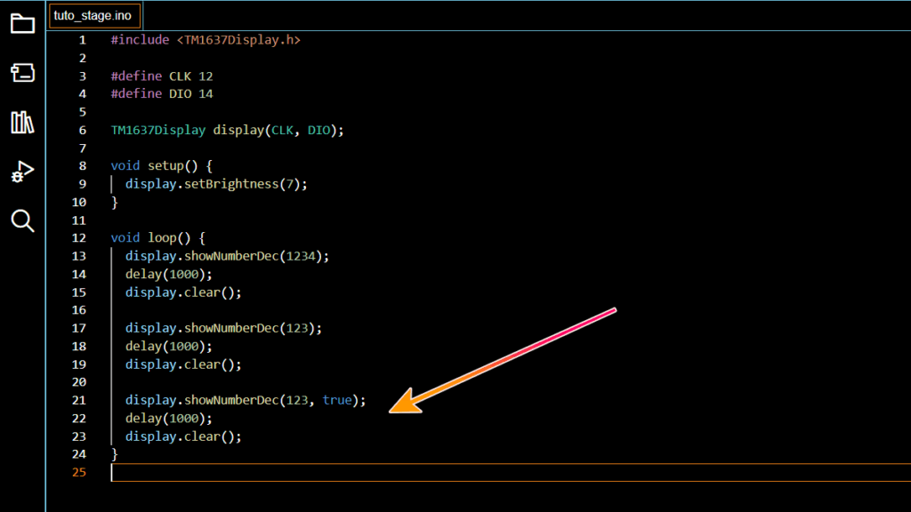Place cursor in empty line 25

(x=512, y=473)
